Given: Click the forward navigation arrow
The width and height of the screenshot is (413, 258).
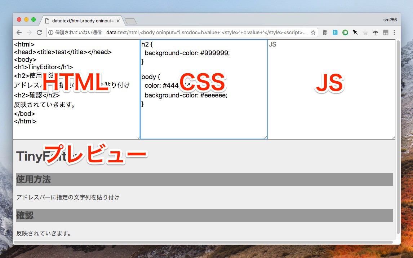Looking at the screenshot, I should [x=29, y=32].
